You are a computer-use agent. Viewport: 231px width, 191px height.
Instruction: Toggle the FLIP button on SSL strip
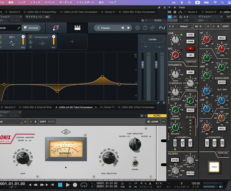click(190, 35)
